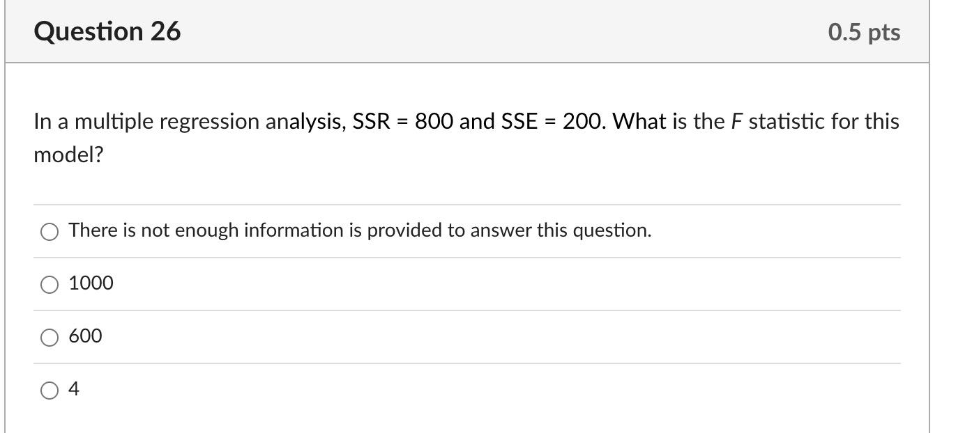This screenshot has height=433, width=972.
Task: Click the radio circle next to 1000
Action: click(x=48, y=283)
